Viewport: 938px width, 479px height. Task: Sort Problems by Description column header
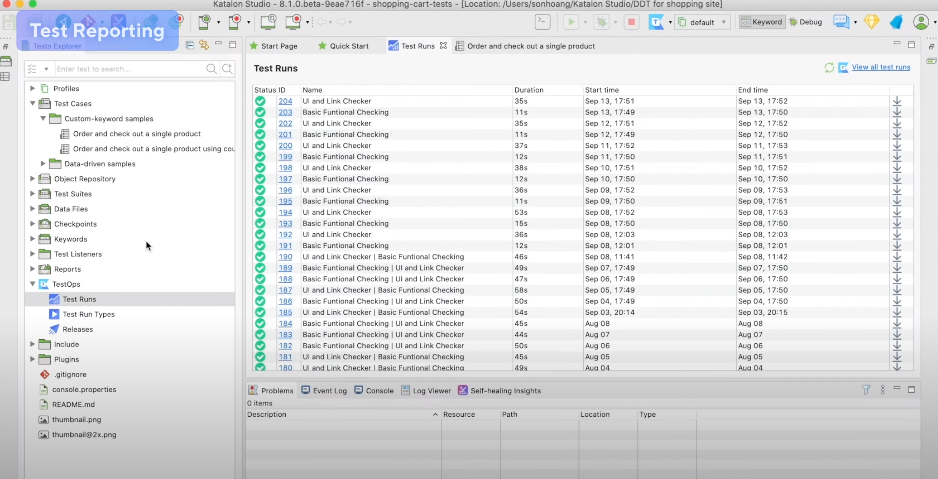point(343,414)
